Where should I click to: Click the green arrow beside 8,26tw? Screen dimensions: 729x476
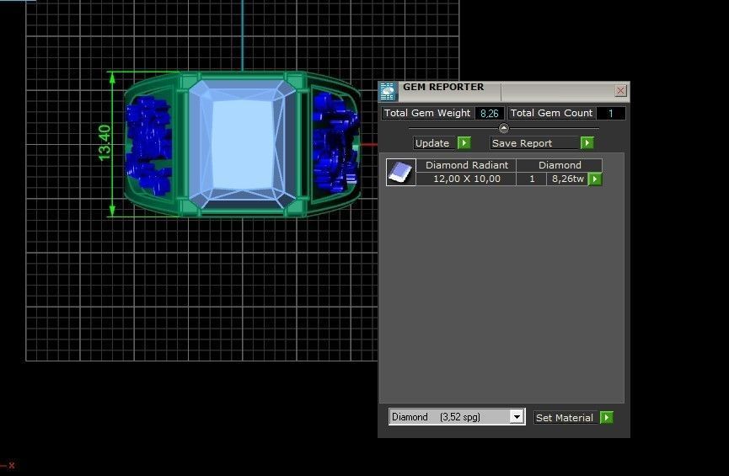[595, 179]
